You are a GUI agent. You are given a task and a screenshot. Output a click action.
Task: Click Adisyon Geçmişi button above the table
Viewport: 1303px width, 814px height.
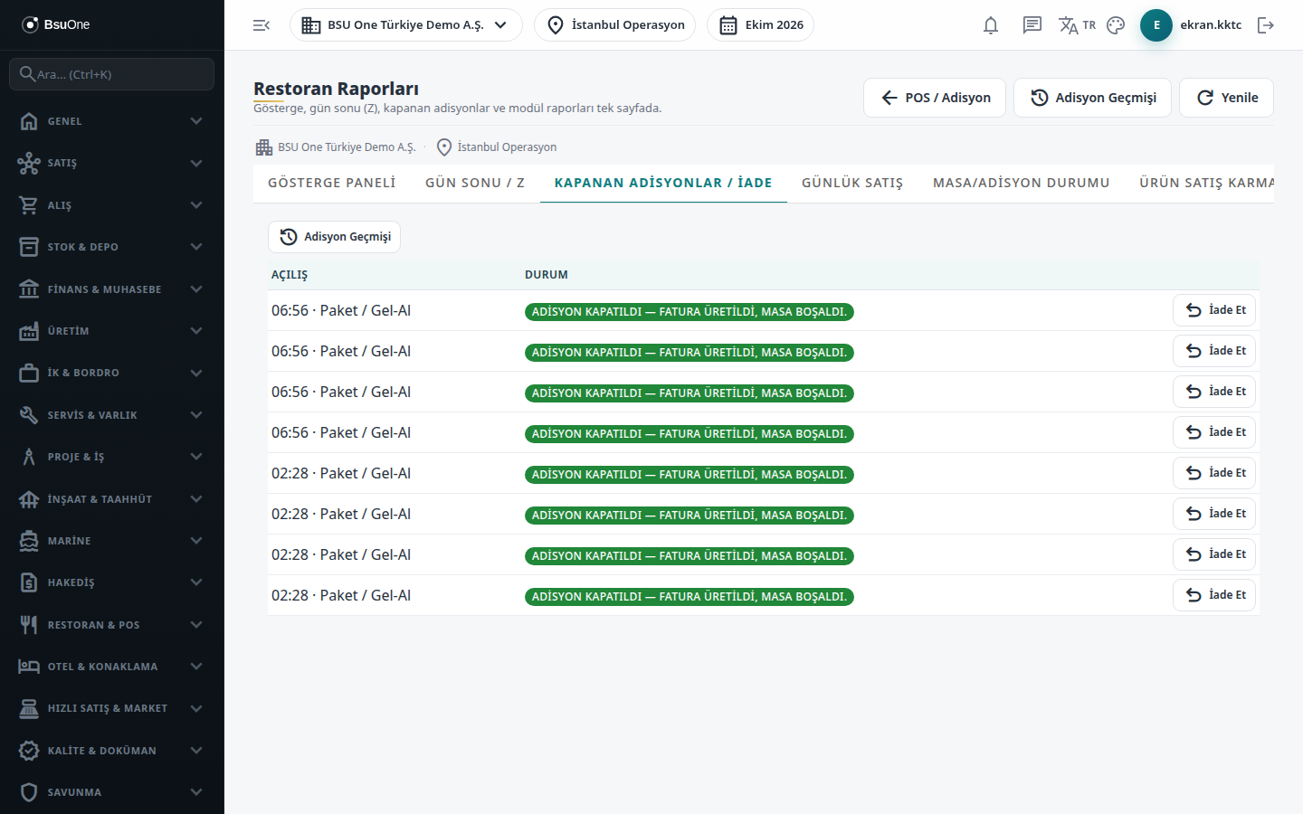[x=334, y=237]
